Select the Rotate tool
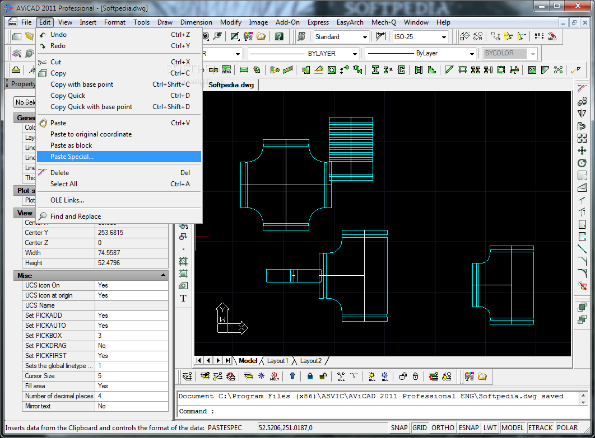Viewport: 595px width, 438px height. tap(582, 163)
